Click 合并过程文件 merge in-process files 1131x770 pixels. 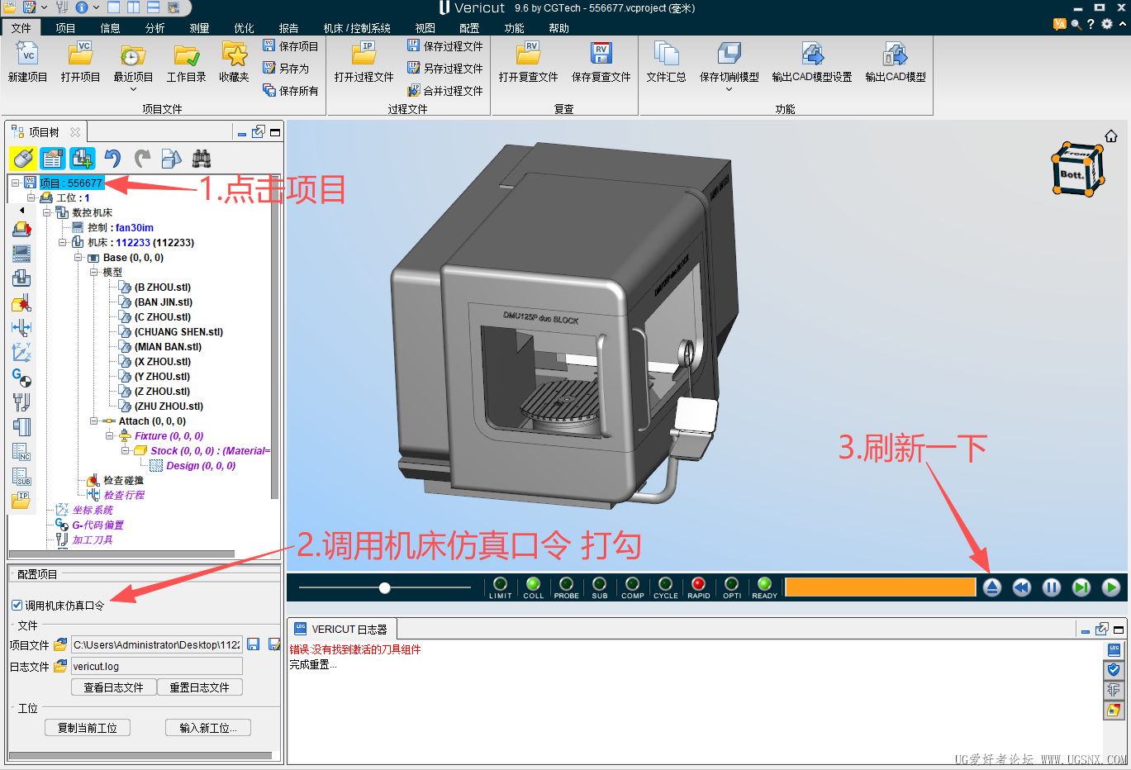pos(445,91)
